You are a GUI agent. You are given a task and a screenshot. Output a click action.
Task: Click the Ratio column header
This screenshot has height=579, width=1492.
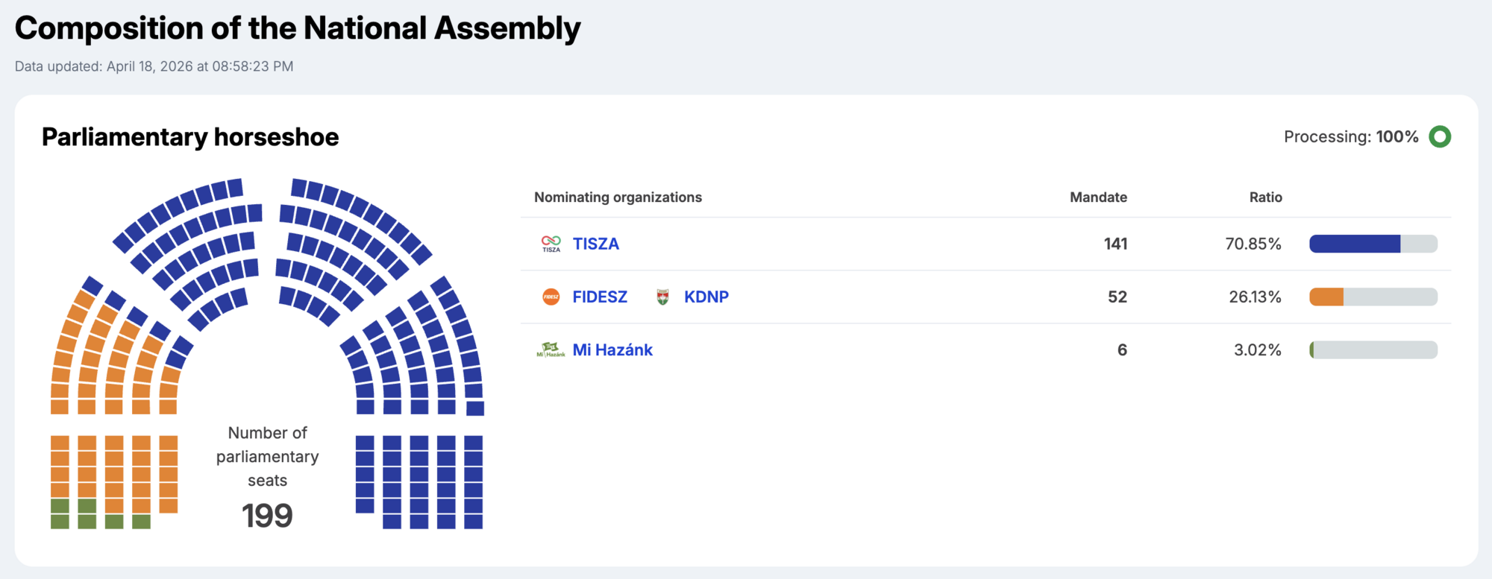(x=1265, y=197)
